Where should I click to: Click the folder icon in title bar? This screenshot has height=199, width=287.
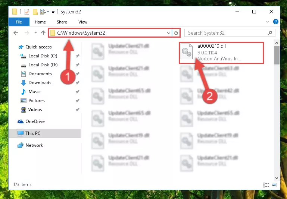pyautogui.click(x=15, y=12)
